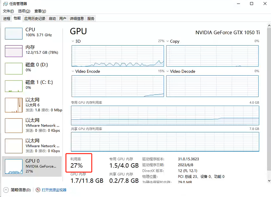Viewport: 271px width, 197px height.
Task: Switch to the 详细信息 tab
Action: click(77, 19)
